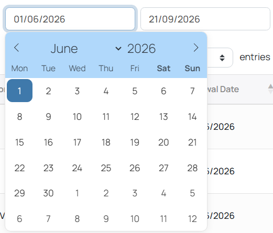Viewport: 273px width, 233px height.
Task: Click the 01/06/2026 start date field
Action: 70,19
